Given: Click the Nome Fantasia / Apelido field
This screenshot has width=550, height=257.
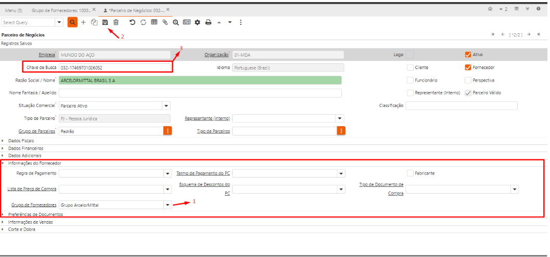Looking at the screenshot, I should pos(200,93).
